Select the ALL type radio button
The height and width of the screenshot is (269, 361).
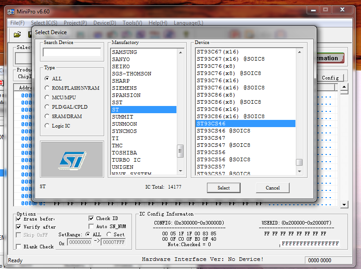47,79
